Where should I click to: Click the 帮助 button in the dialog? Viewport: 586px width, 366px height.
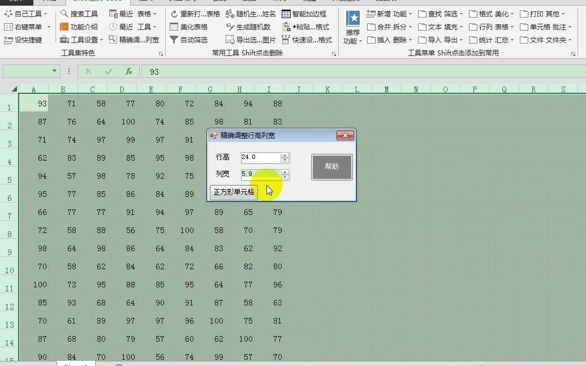pos(331,166)
